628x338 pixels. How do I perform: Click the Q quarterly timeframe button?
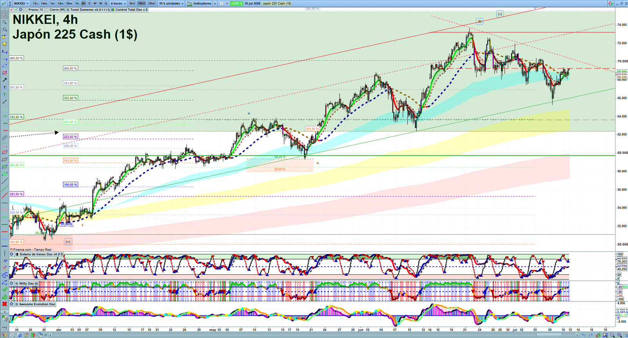[106, 4]
